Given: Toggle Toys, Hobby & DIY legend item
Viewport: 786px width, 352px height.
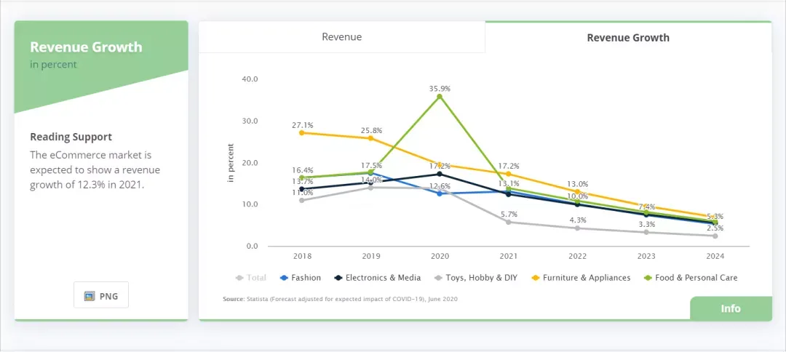Looking at the screenshot, I should click(x=475, y=277).
